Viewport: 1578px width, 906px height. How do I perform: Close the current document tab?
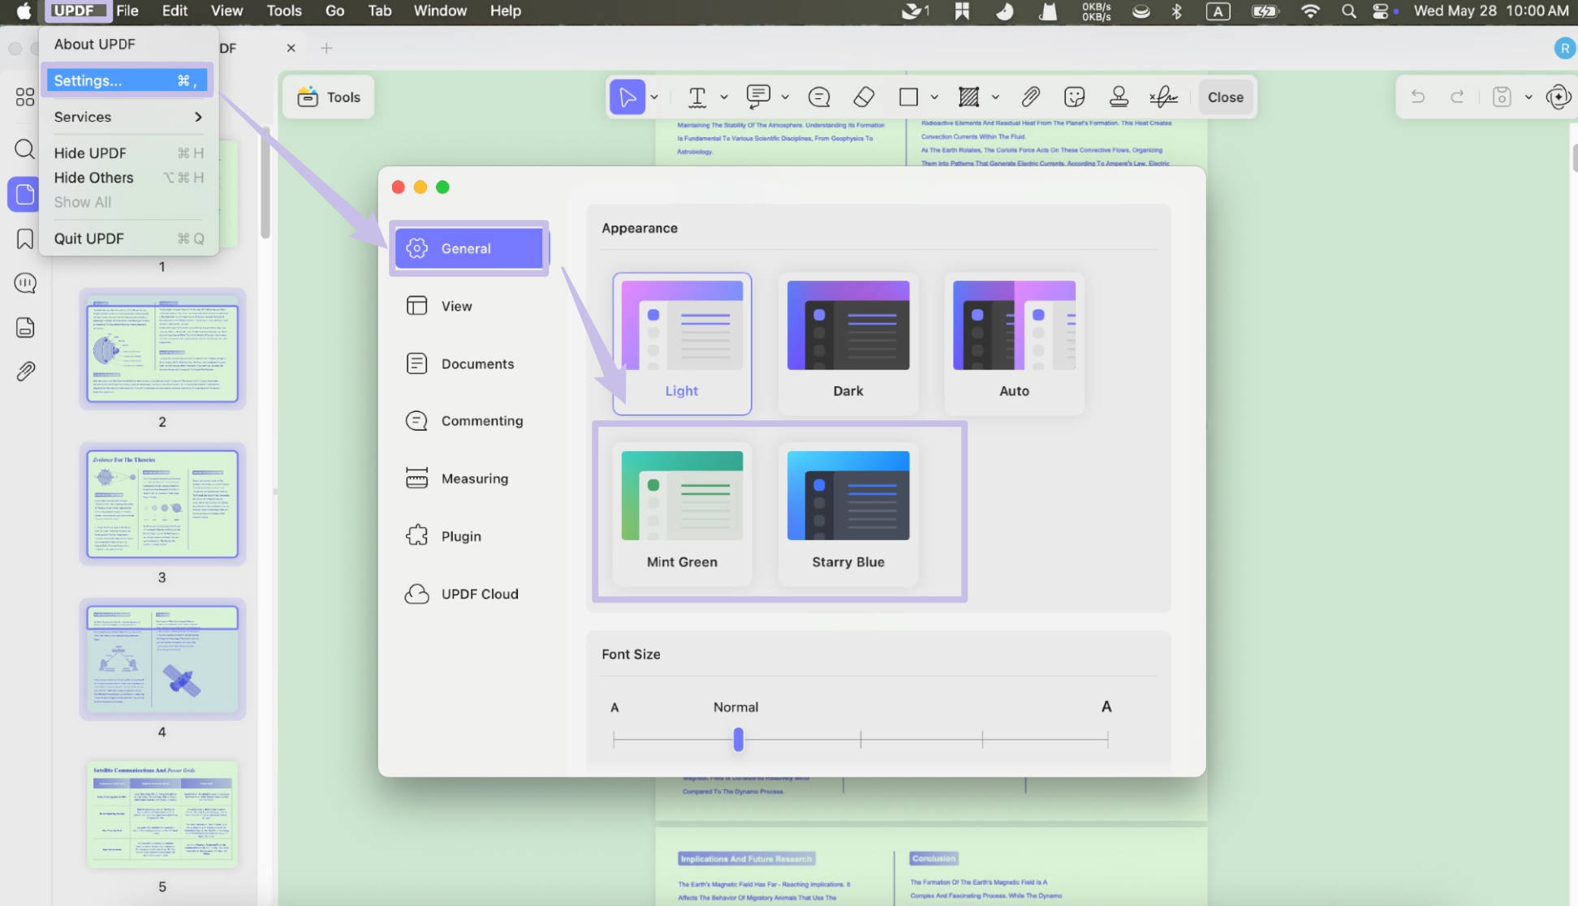(291, 48)
